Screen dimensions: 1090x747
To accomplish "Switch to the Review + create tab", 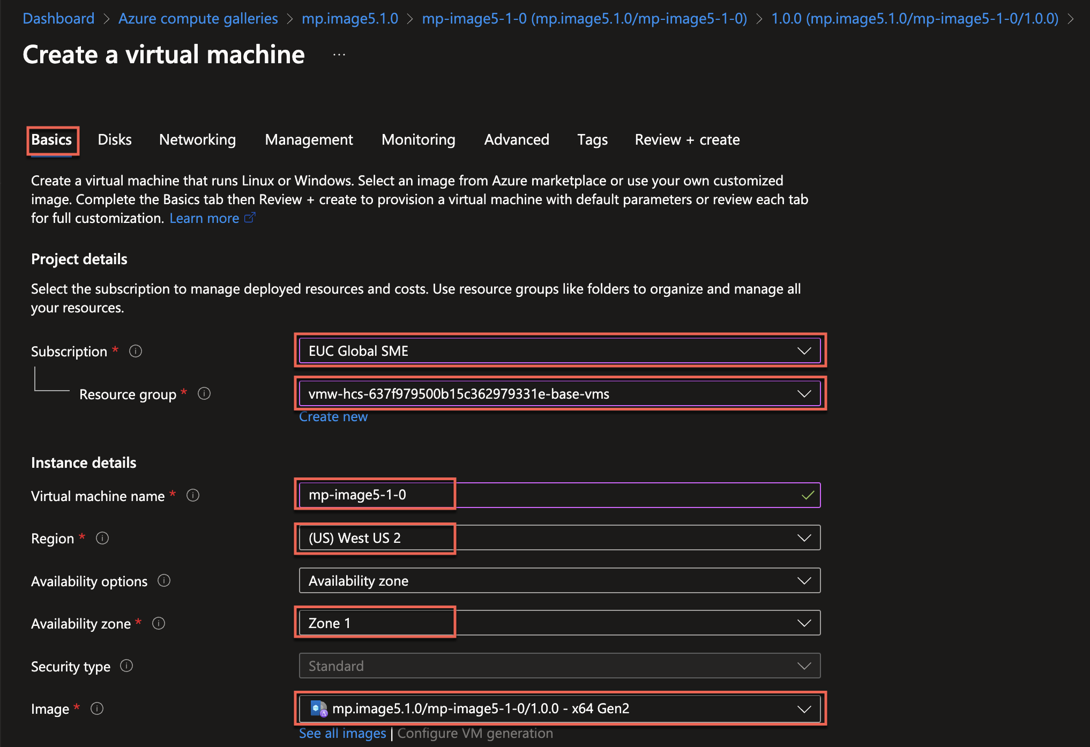I will click(x=687, y=140).
